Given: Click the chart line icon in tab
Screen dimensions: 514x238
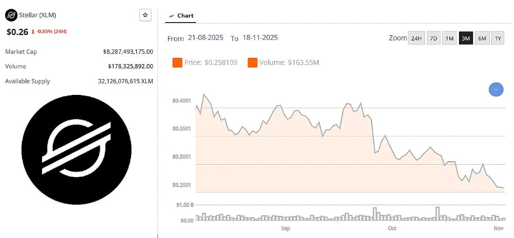Looking at the screenshot, I should tap(172, 16).
